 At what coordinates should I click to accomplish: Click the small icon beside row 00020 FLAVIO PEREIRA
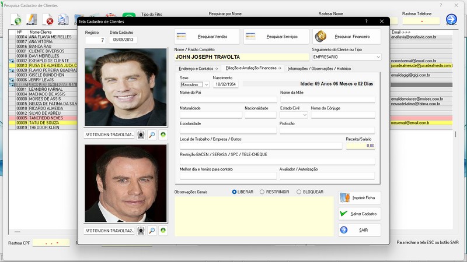[12, 70]
